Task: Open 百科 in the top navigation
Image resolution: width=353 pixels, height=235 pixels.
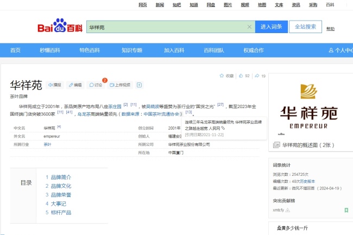Action: [330, 5]
